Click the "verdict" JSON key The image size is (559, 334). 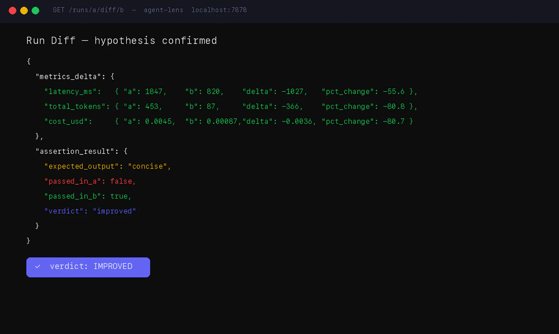tap(64, 211)
